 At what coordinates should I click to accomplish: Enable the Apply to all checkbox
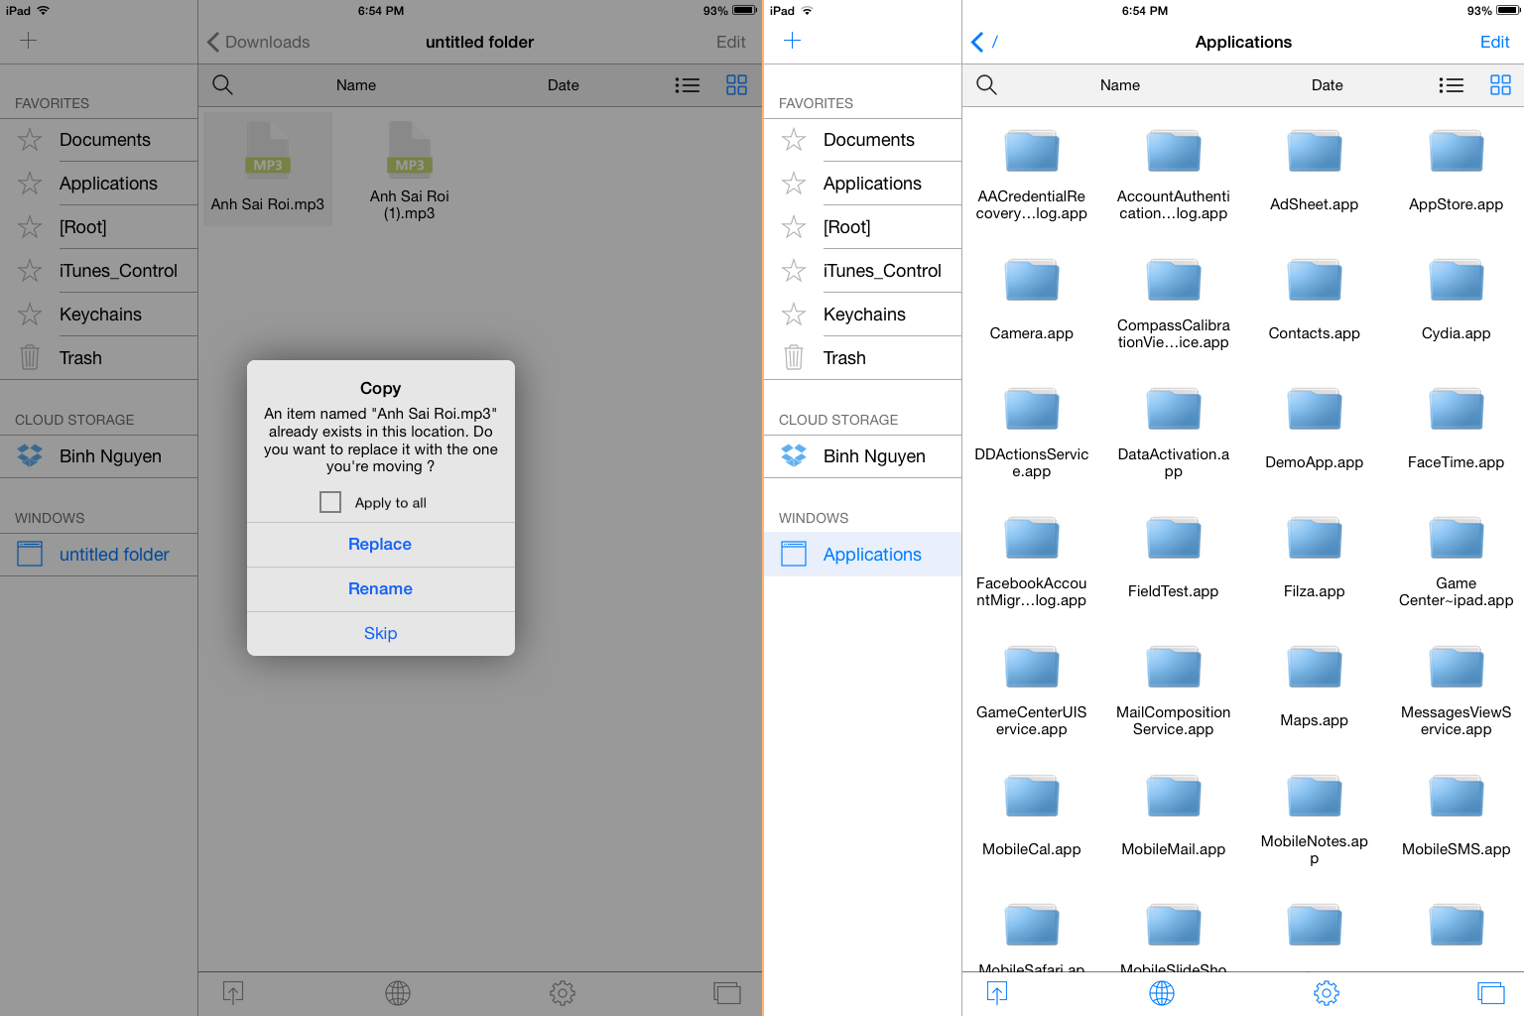tap(329, 502)
